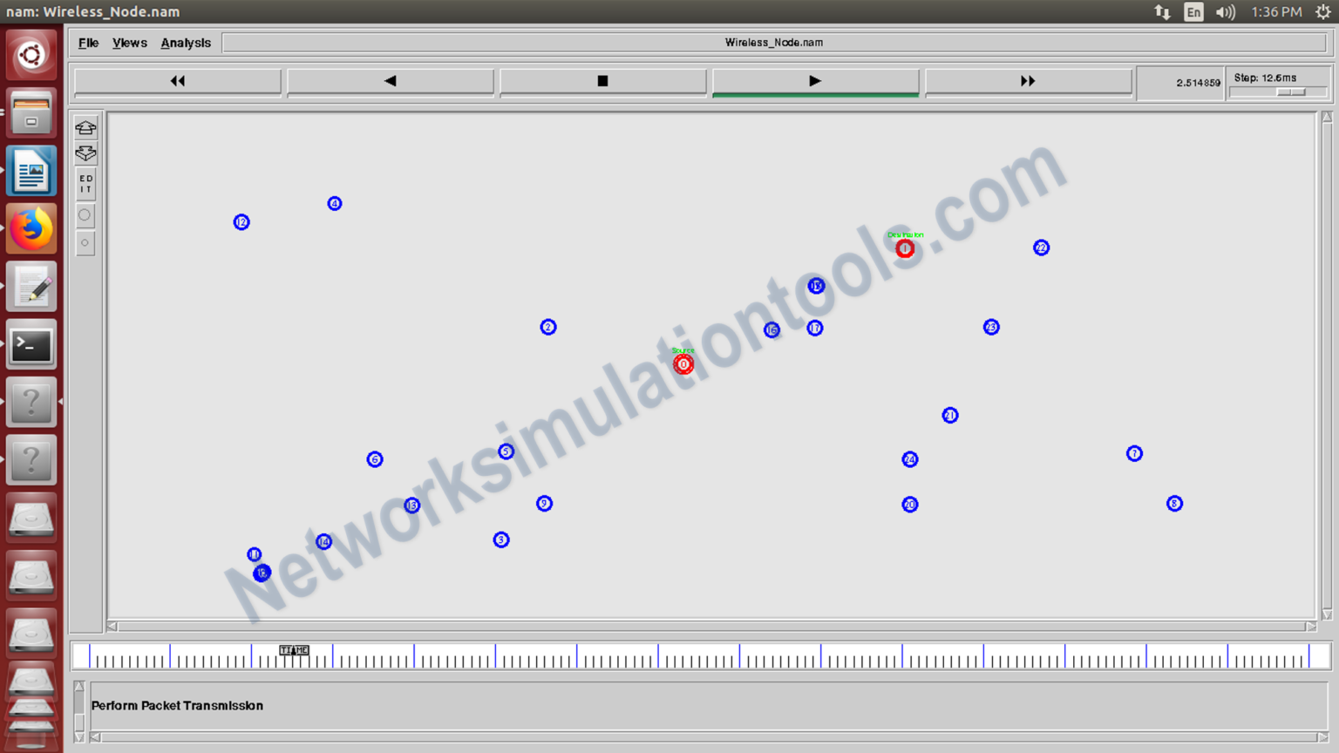
Task: Open the Analysis menu
Action: tap(186, 43)
